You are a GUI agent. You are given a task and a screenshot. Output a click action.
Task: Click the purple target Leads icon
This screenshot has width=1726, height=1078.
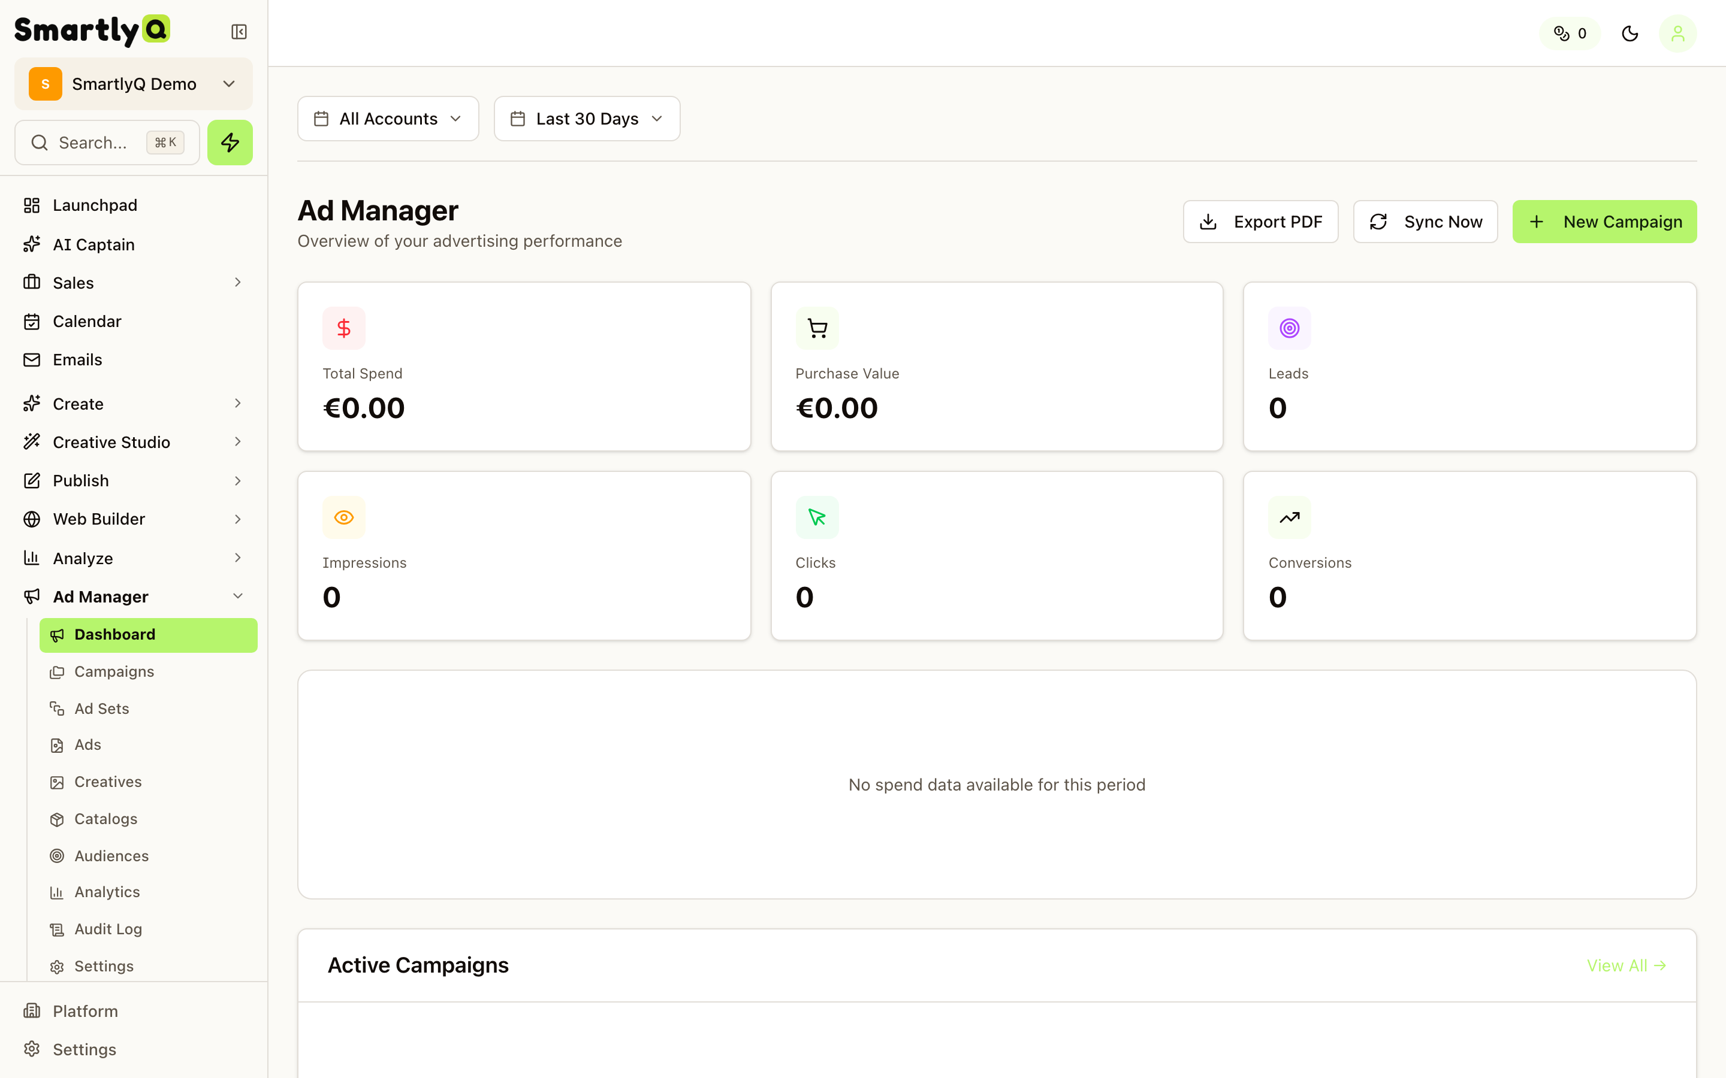click(x=1290, y=328)
